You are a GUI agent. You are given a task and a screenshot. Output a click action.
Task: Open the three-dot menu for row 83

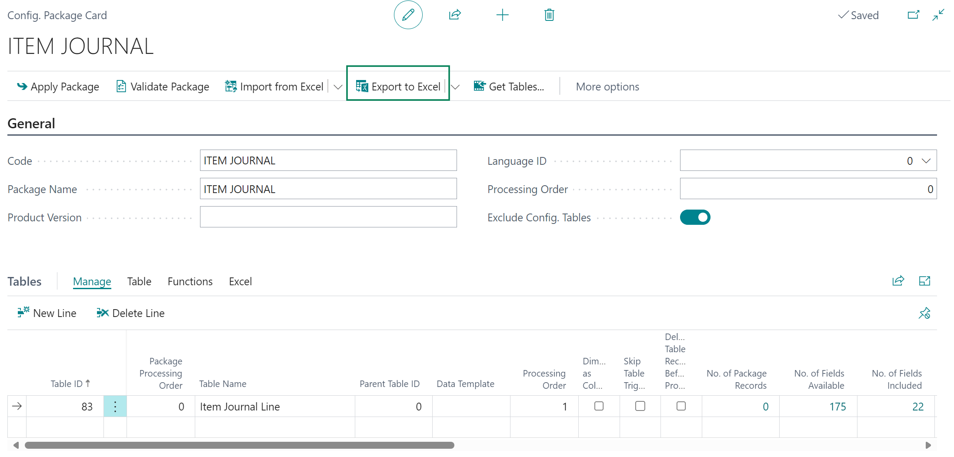click(115, 406)
